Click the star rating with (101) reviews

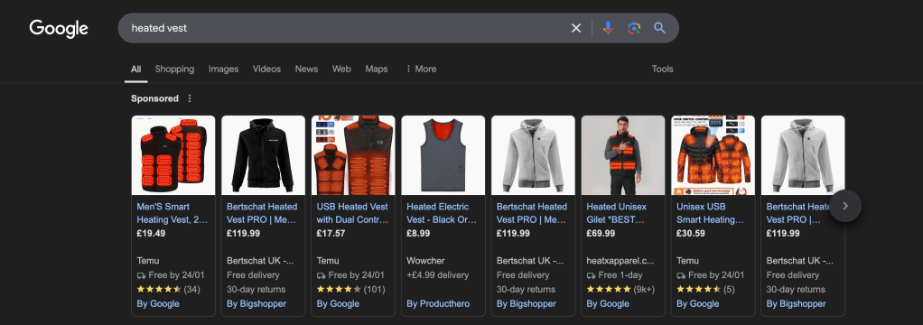coord(350,289)
